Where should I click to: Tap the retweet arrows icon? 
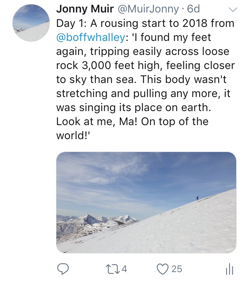click(112, 269)
